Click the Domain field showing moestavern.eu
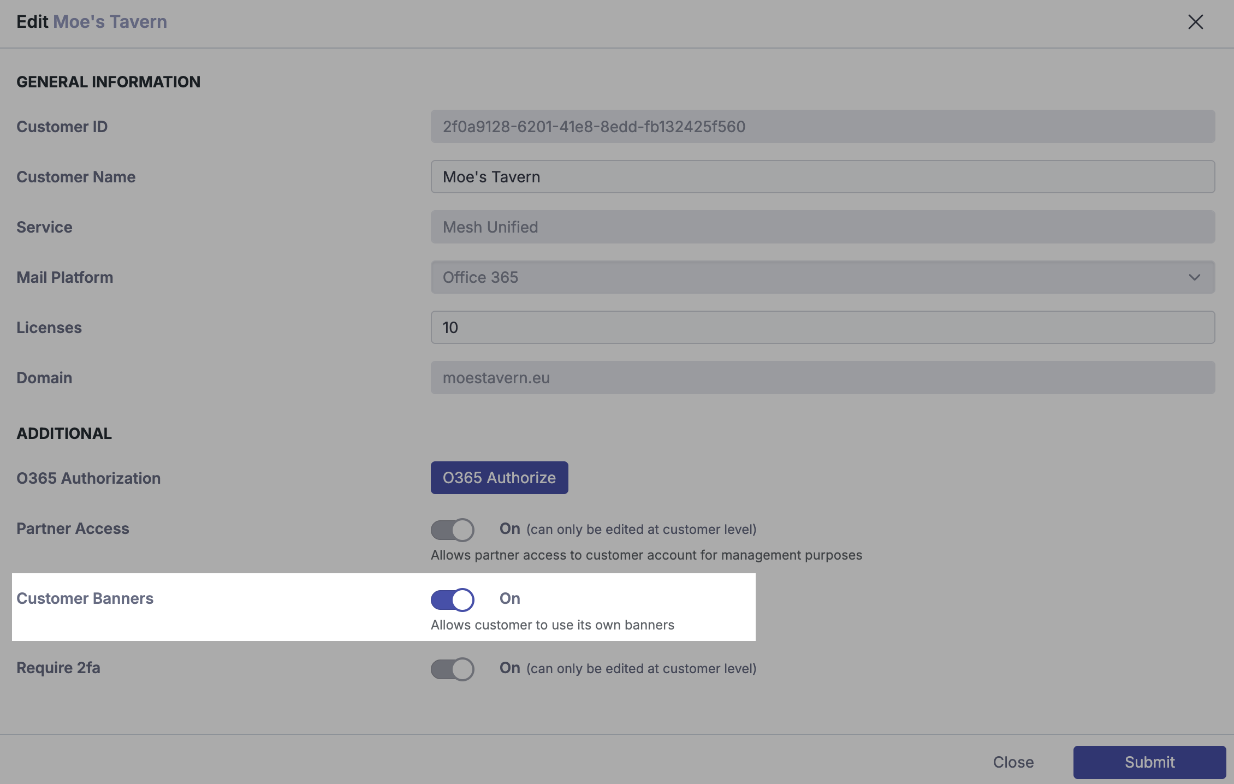Screen dimensions: 1234x784 pos(822,378)
